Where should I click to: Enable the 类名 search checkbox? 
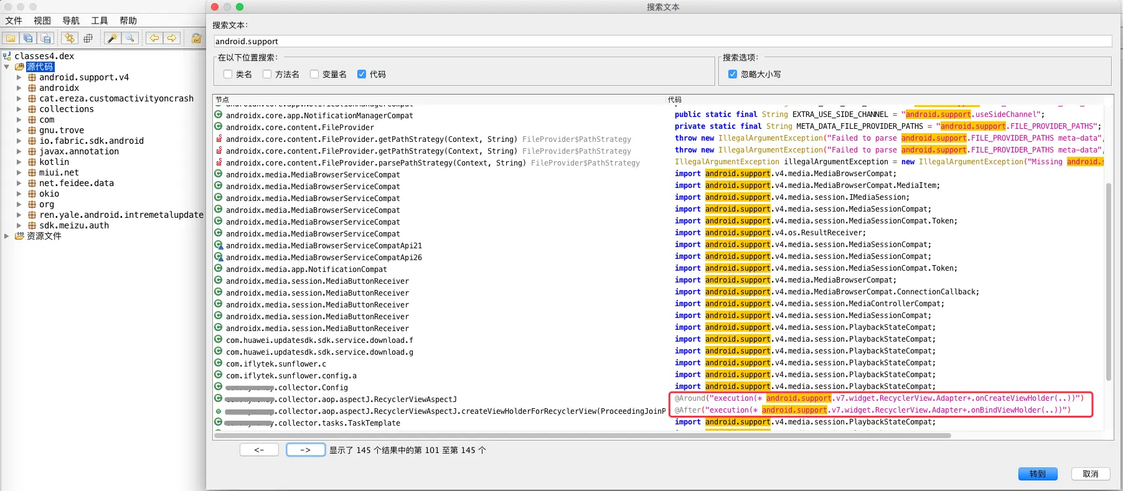[228, 74]
